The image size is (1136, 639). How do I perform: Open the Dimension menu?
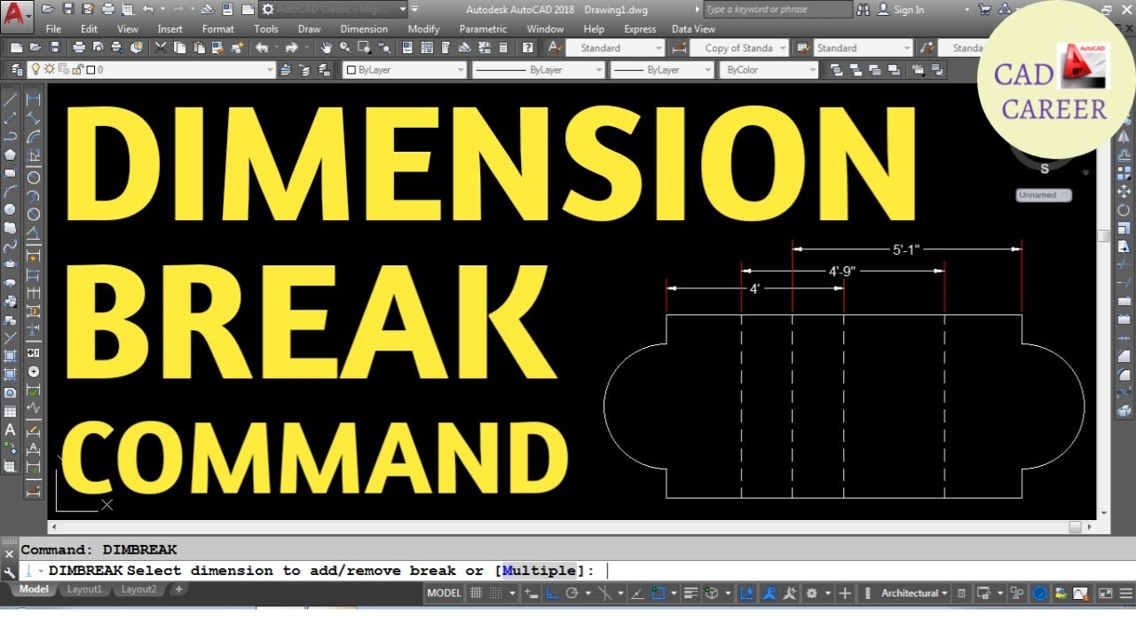tap(364, 29)
